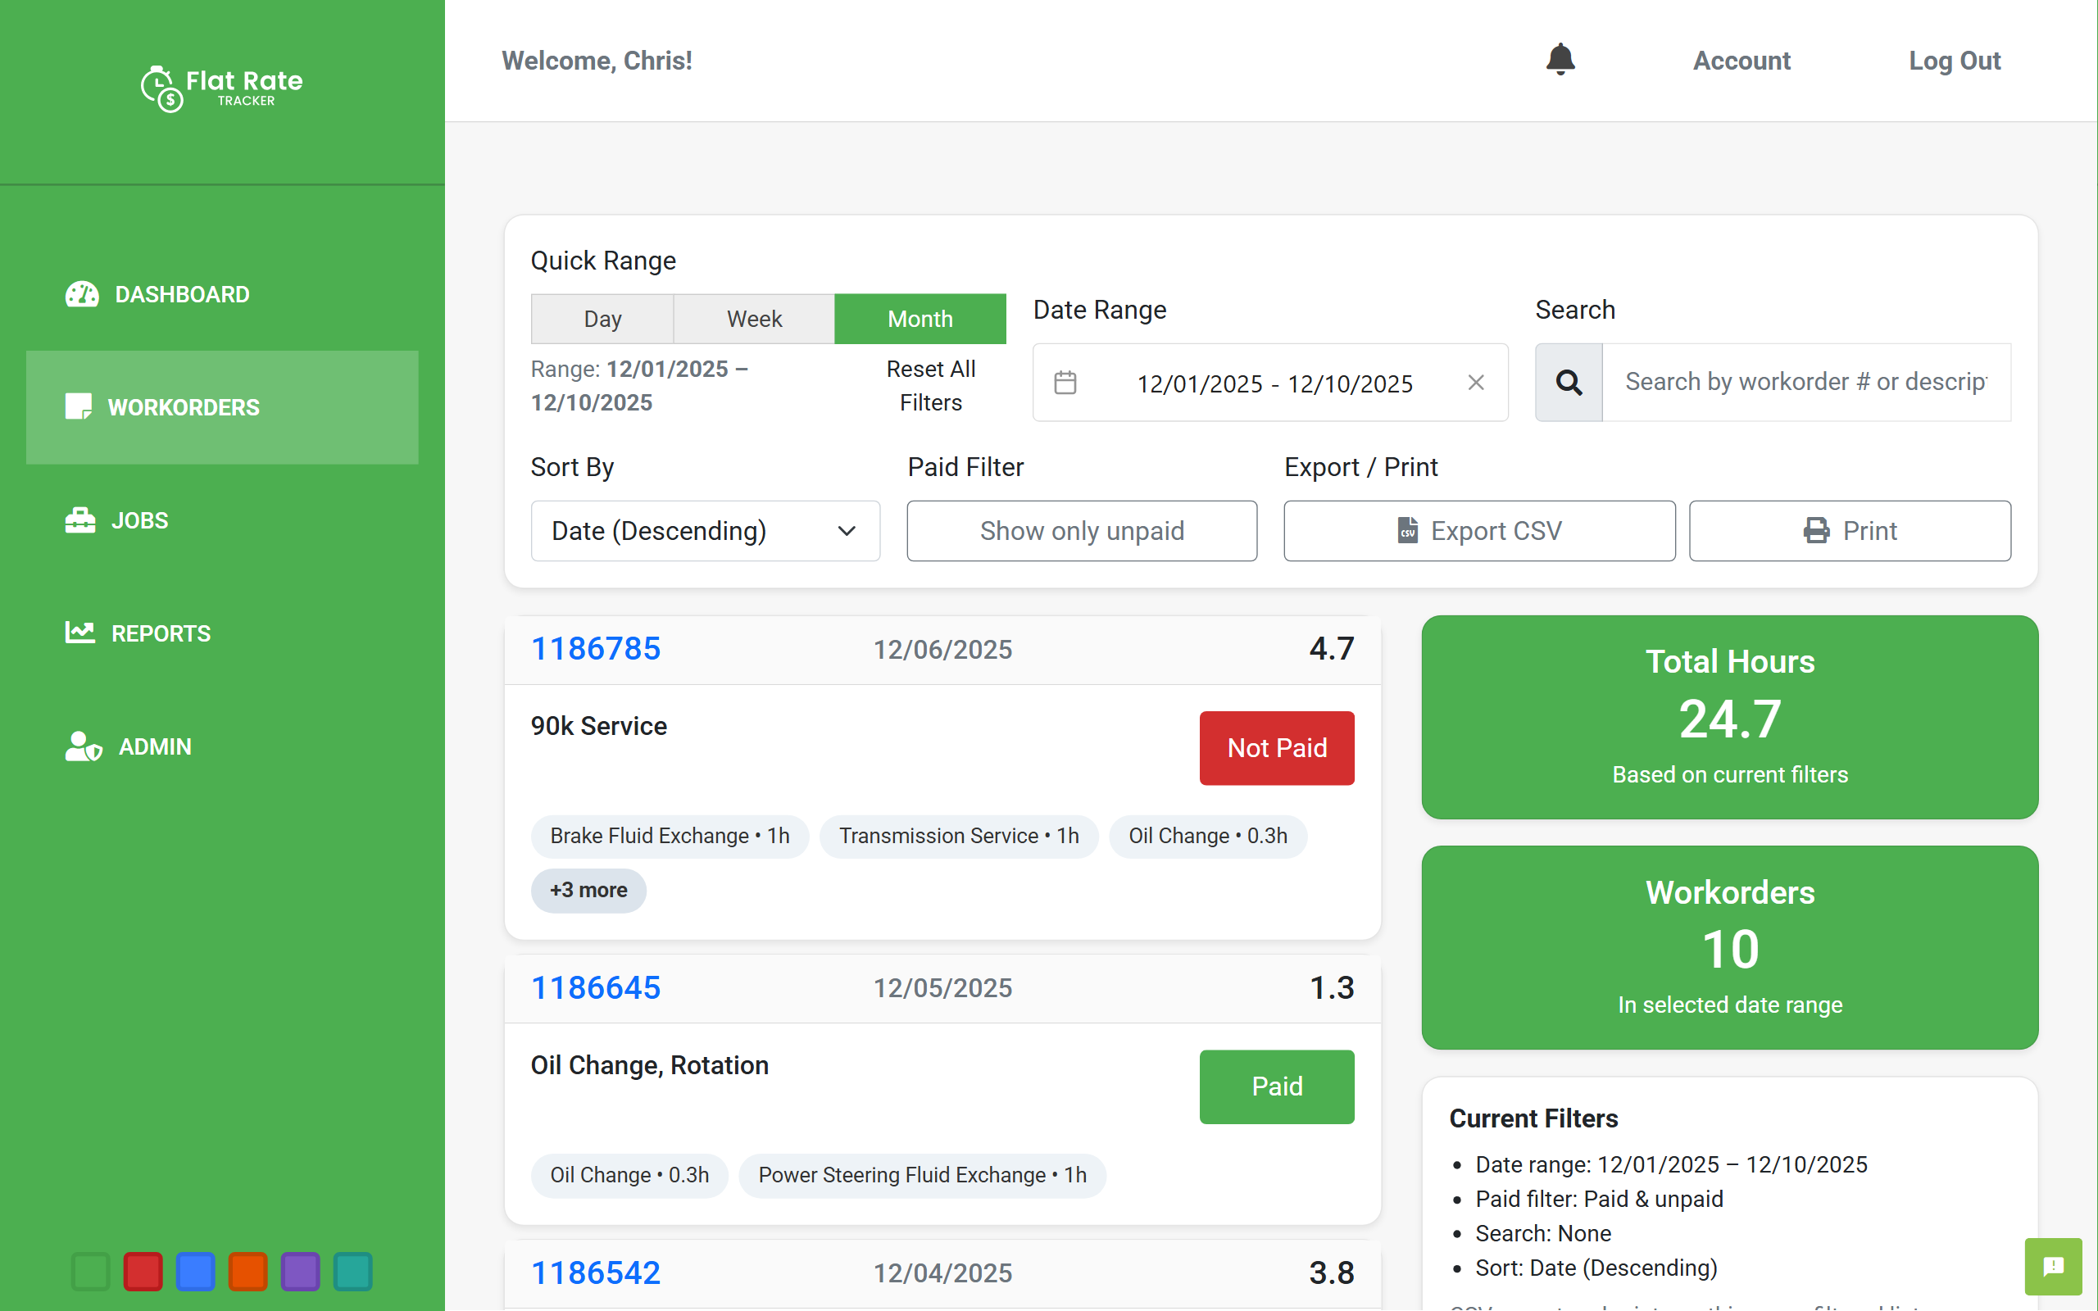Open the Dashboard page
Viewport: 2098px width, 1311px height.
click(222, 295)
